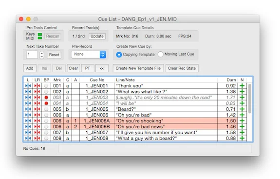Screen dimensions: 280x179
Task: Click the Del button
Action: (x=59, y=68)
